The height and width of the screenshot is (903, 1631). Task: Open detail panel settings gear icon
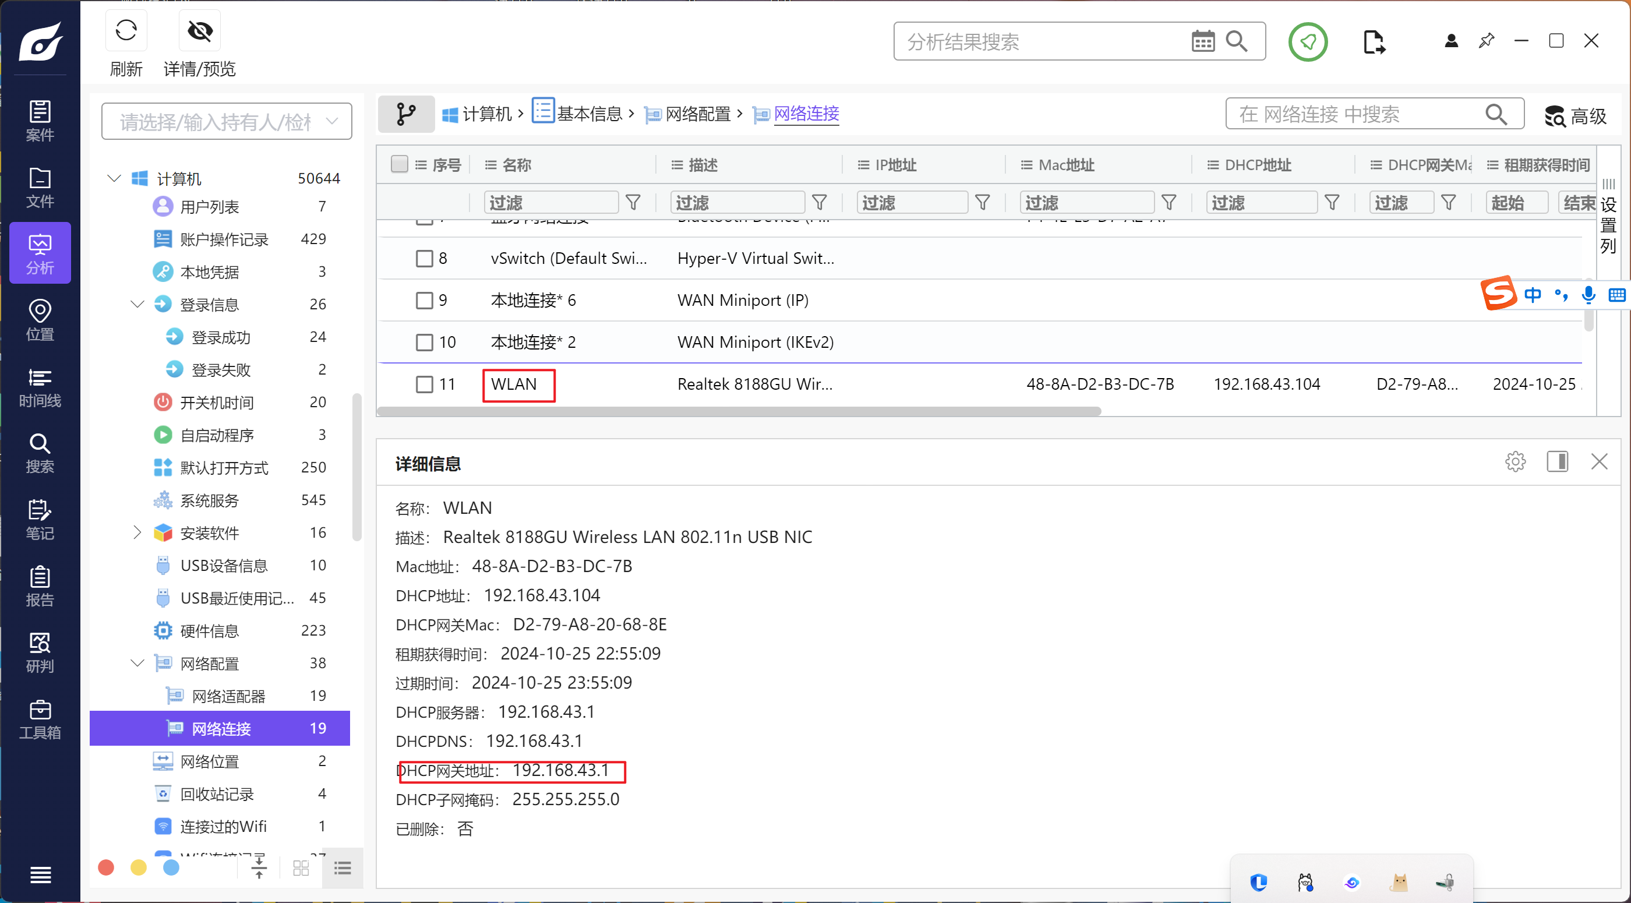pyautogui.click(x=1515, y=461)
